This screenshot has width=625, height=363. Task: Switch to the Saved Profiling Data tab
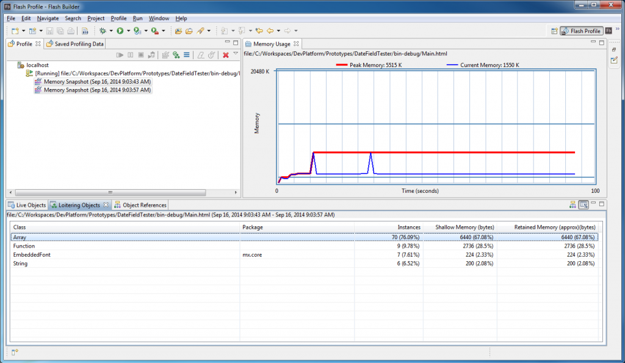(79, 44)
